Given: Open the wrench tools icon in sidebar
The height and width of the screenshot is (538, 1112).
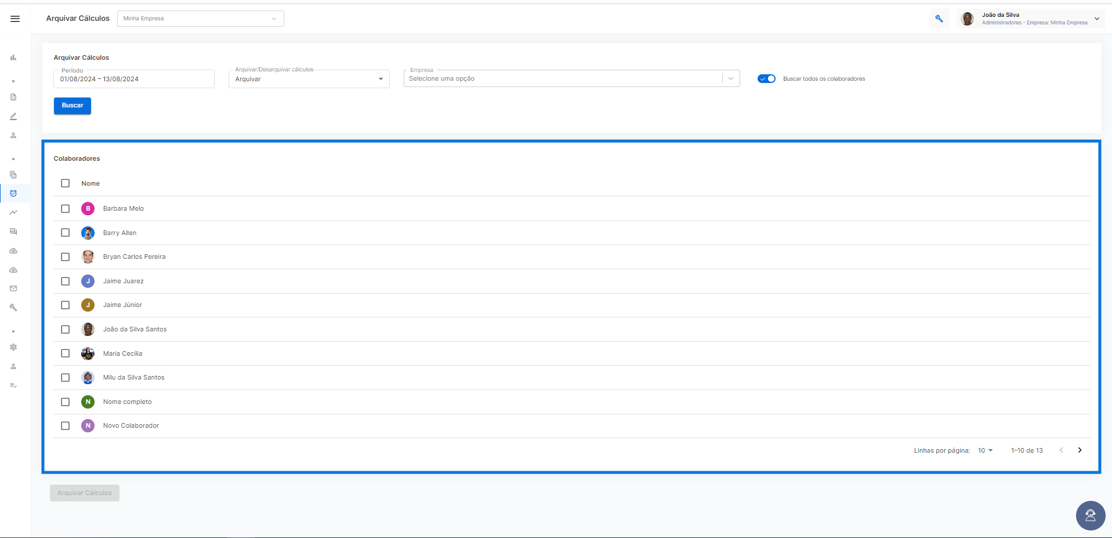Looking at the screenshot, I should (x=13, y=308).
